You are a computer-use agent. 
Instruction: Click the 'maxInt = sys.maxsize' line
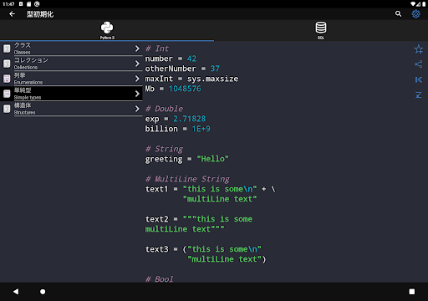tap(191, 79)
